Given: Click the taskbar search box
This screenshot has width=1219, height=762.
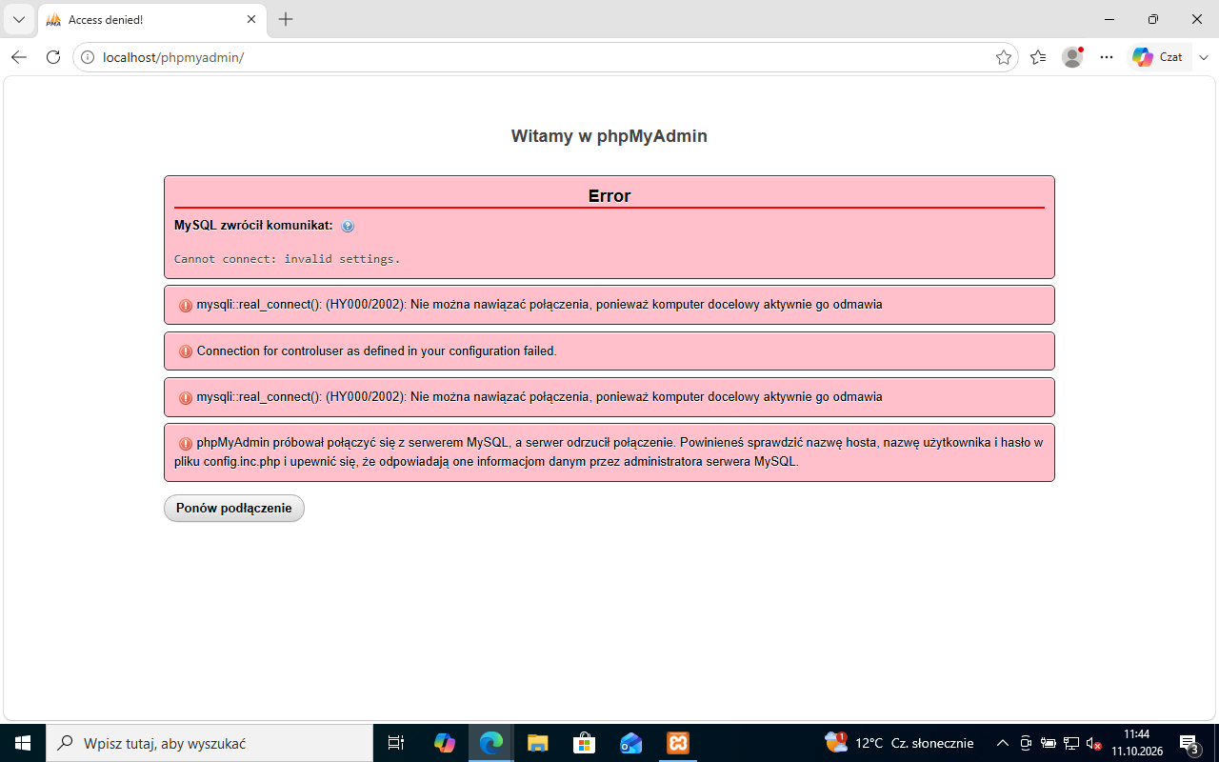Looking at the screenshot, I should coord(210,743).
